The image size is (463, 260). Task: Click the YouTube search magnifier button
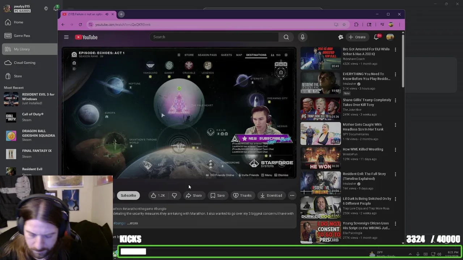[286, 37]
